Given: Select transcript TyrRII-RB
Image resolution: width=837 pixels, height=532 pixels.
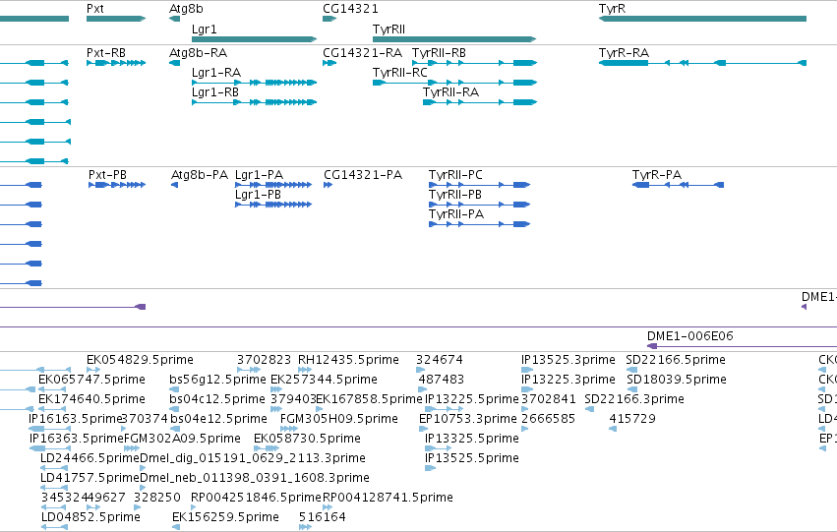Looking at the screenshot, I should tap(474, 63).
